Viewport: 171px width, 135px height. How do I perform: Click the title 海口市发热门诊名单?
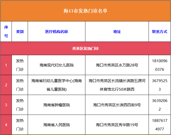pyautogui.click(x=86, y=11)
